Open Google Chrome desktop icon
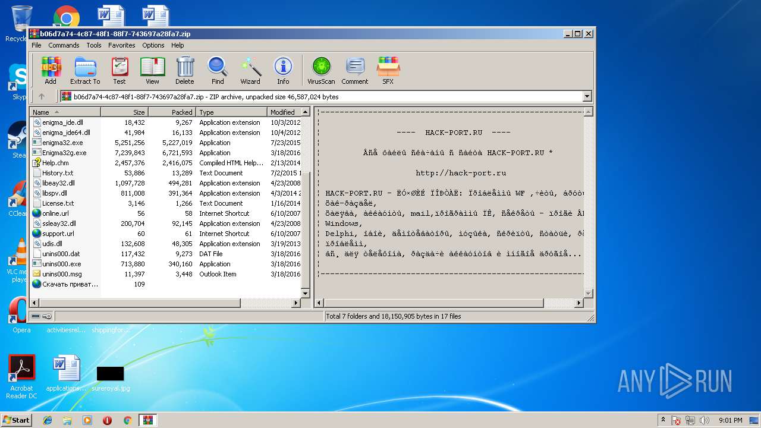Screen dimensions: 761x428 [67, 18]
